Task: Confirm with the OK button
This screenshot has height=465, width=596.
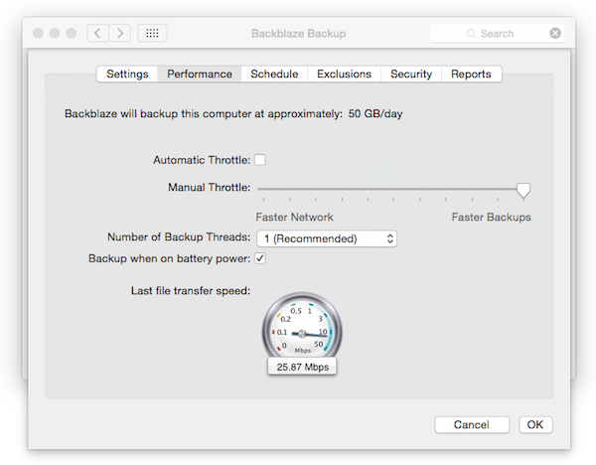Action: (x=535, y=424)
